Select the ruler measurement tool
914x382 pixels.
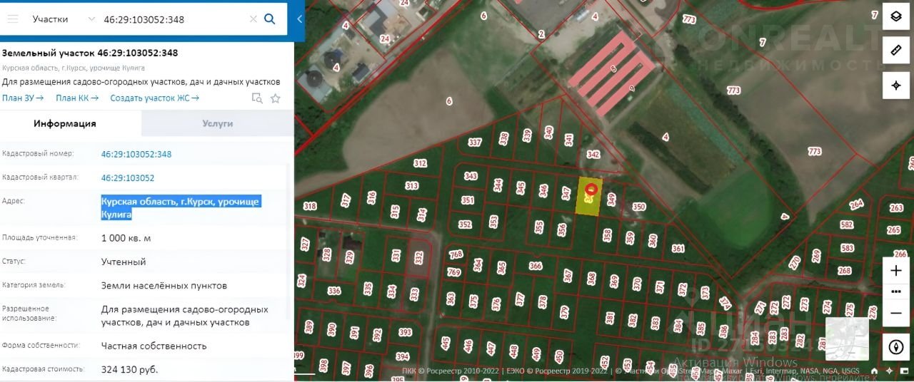click(895, 51)
